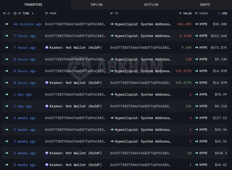Select the $44.02 USD amount
232x170 pixels.
click(221, 165)
